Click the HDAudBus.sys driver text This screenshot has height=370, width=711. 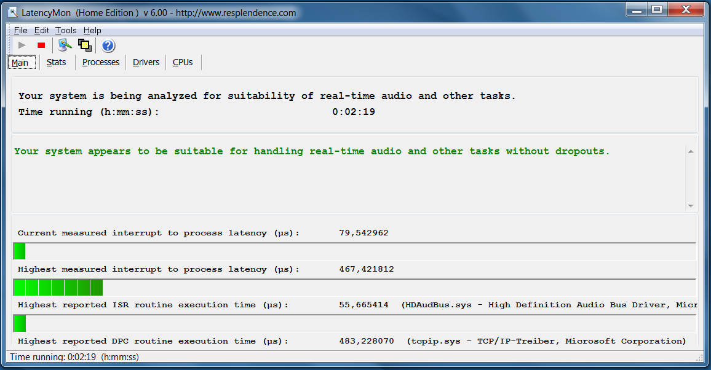click(x=550, y=305)
